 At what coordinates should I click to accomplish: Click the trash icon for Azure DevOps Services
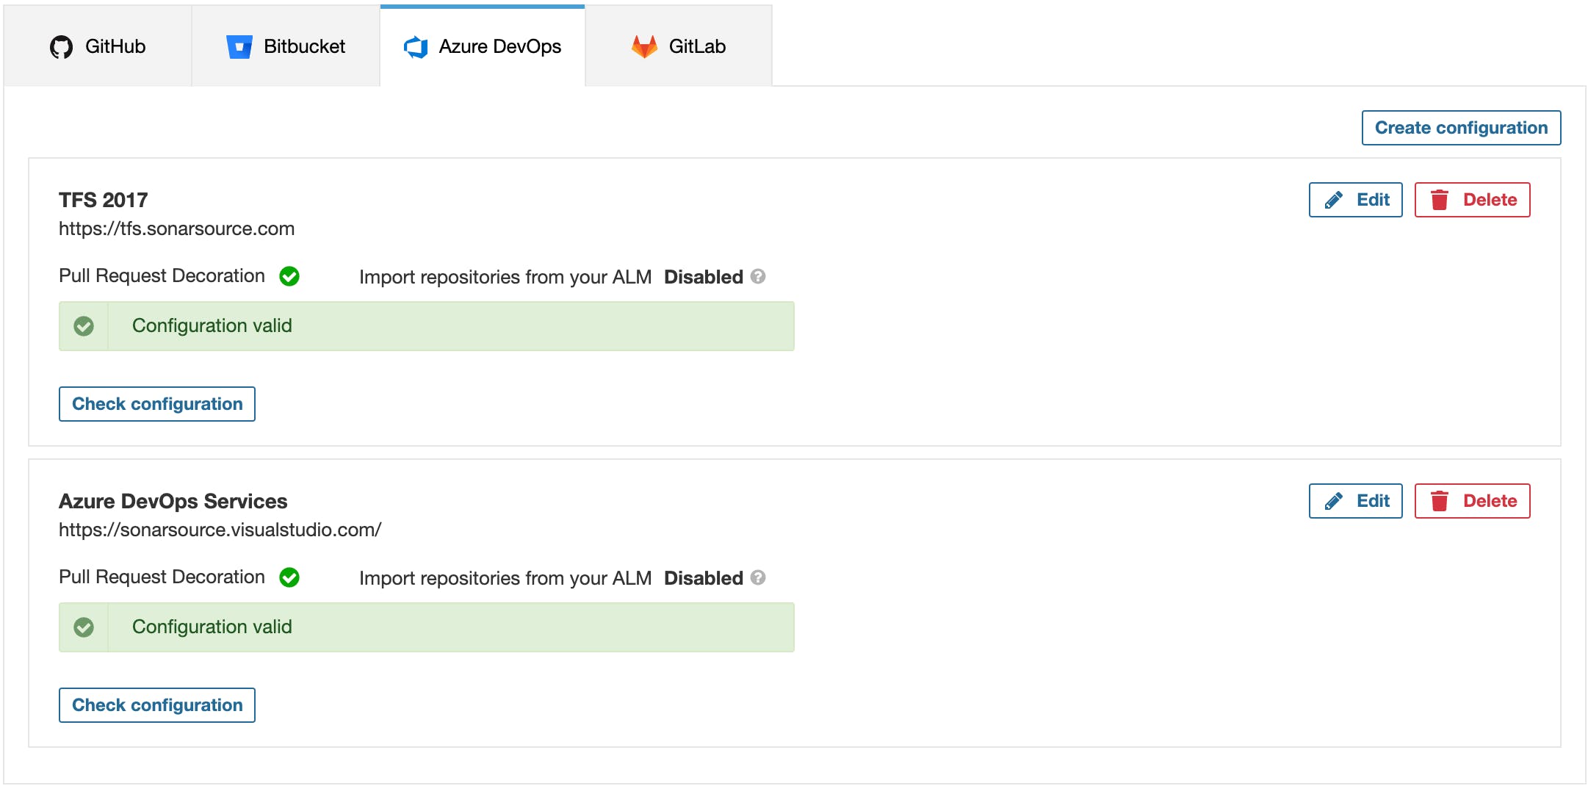tap(1440, 500)
